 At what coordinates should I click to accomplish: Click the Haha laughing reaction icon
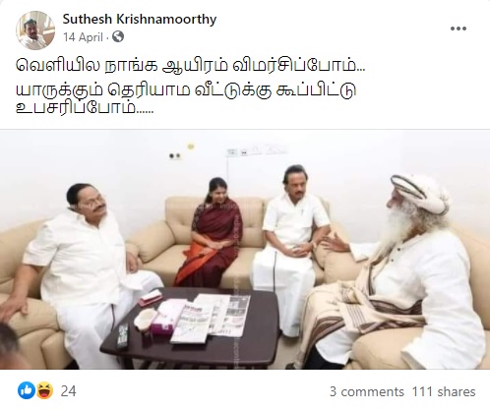coord(44,390)
